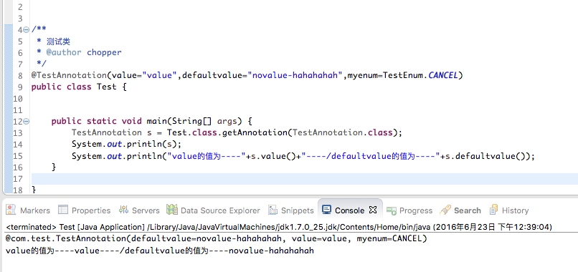
Task: Click the History tab icon
Action: [493, 210]
